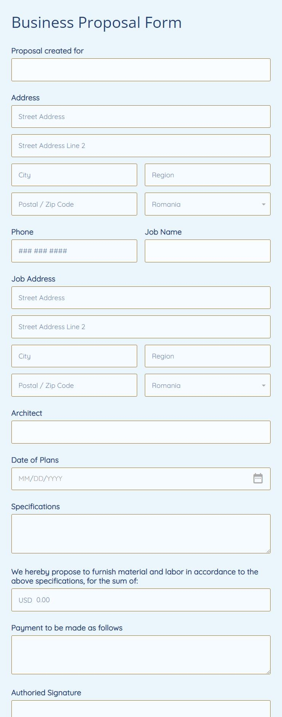Click the City field under Job Address

(74, 356)
